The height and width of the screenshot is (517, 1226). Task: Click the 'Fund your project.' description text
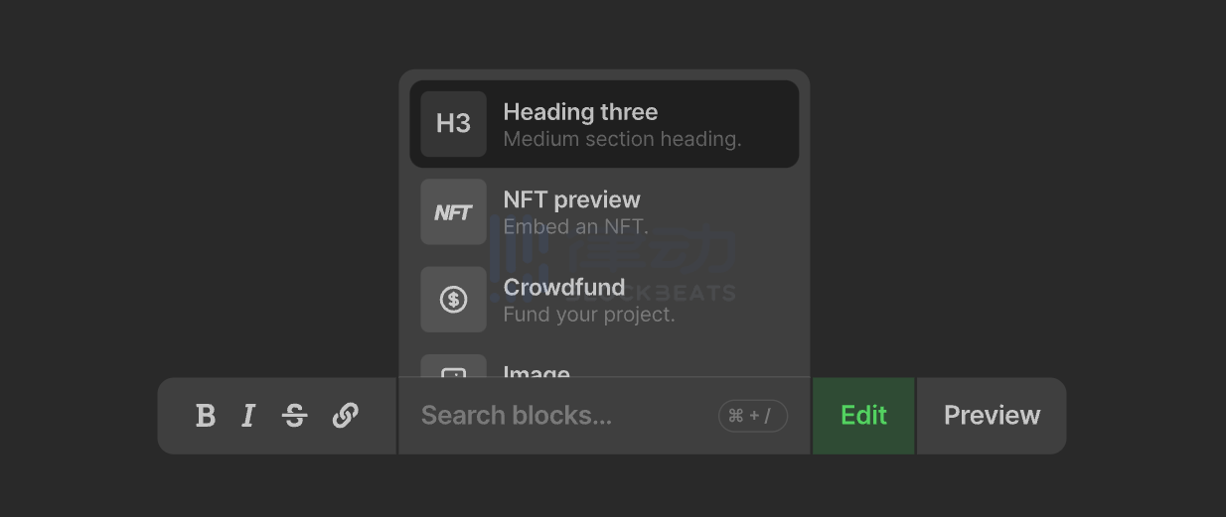click(x=588, y=315)
